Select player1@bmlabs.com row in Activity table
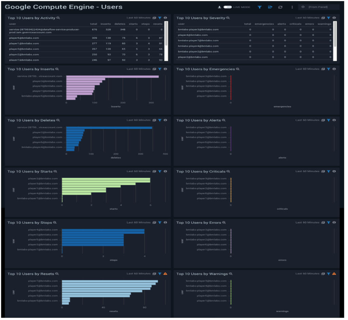This screenshot has width=348, height=320. (87, 44)
